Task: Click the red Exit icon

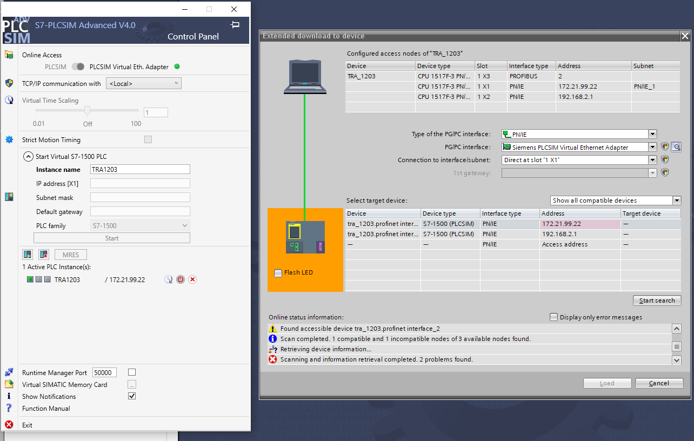Action: coord(9,425)
